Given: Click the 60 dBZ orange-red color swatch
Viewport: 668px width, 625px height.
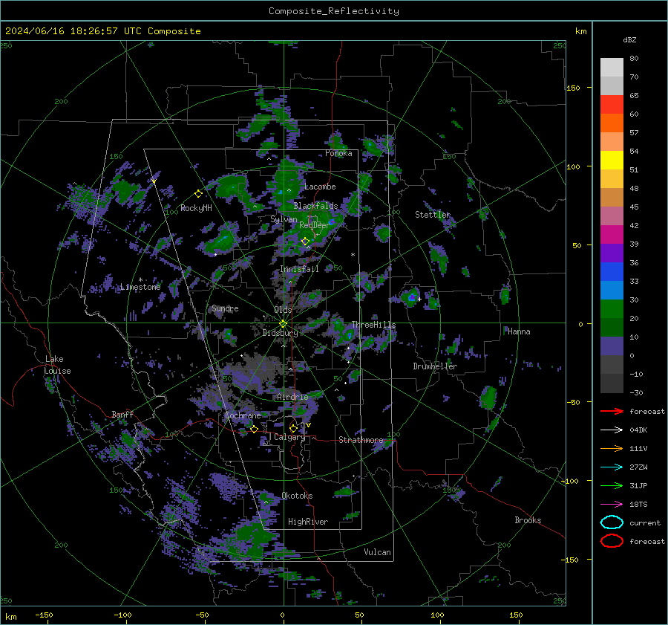Looking at the screenshot, I should (612, 105).
